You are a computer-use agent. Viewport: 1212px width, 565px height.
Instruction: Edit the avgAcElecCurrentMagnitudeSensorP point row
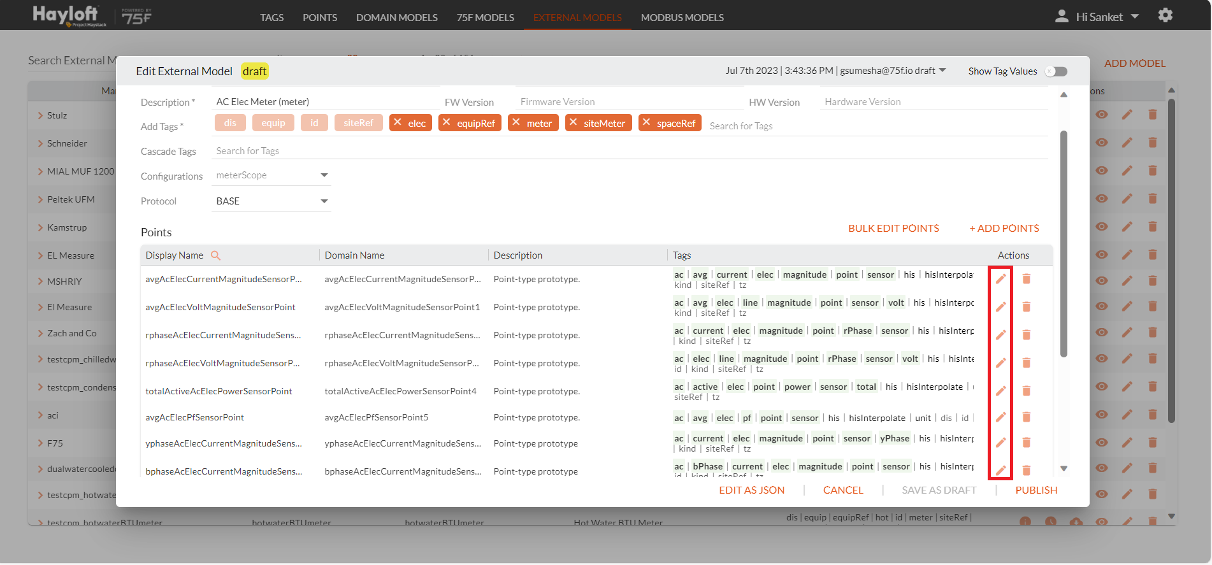point(1001,279)
